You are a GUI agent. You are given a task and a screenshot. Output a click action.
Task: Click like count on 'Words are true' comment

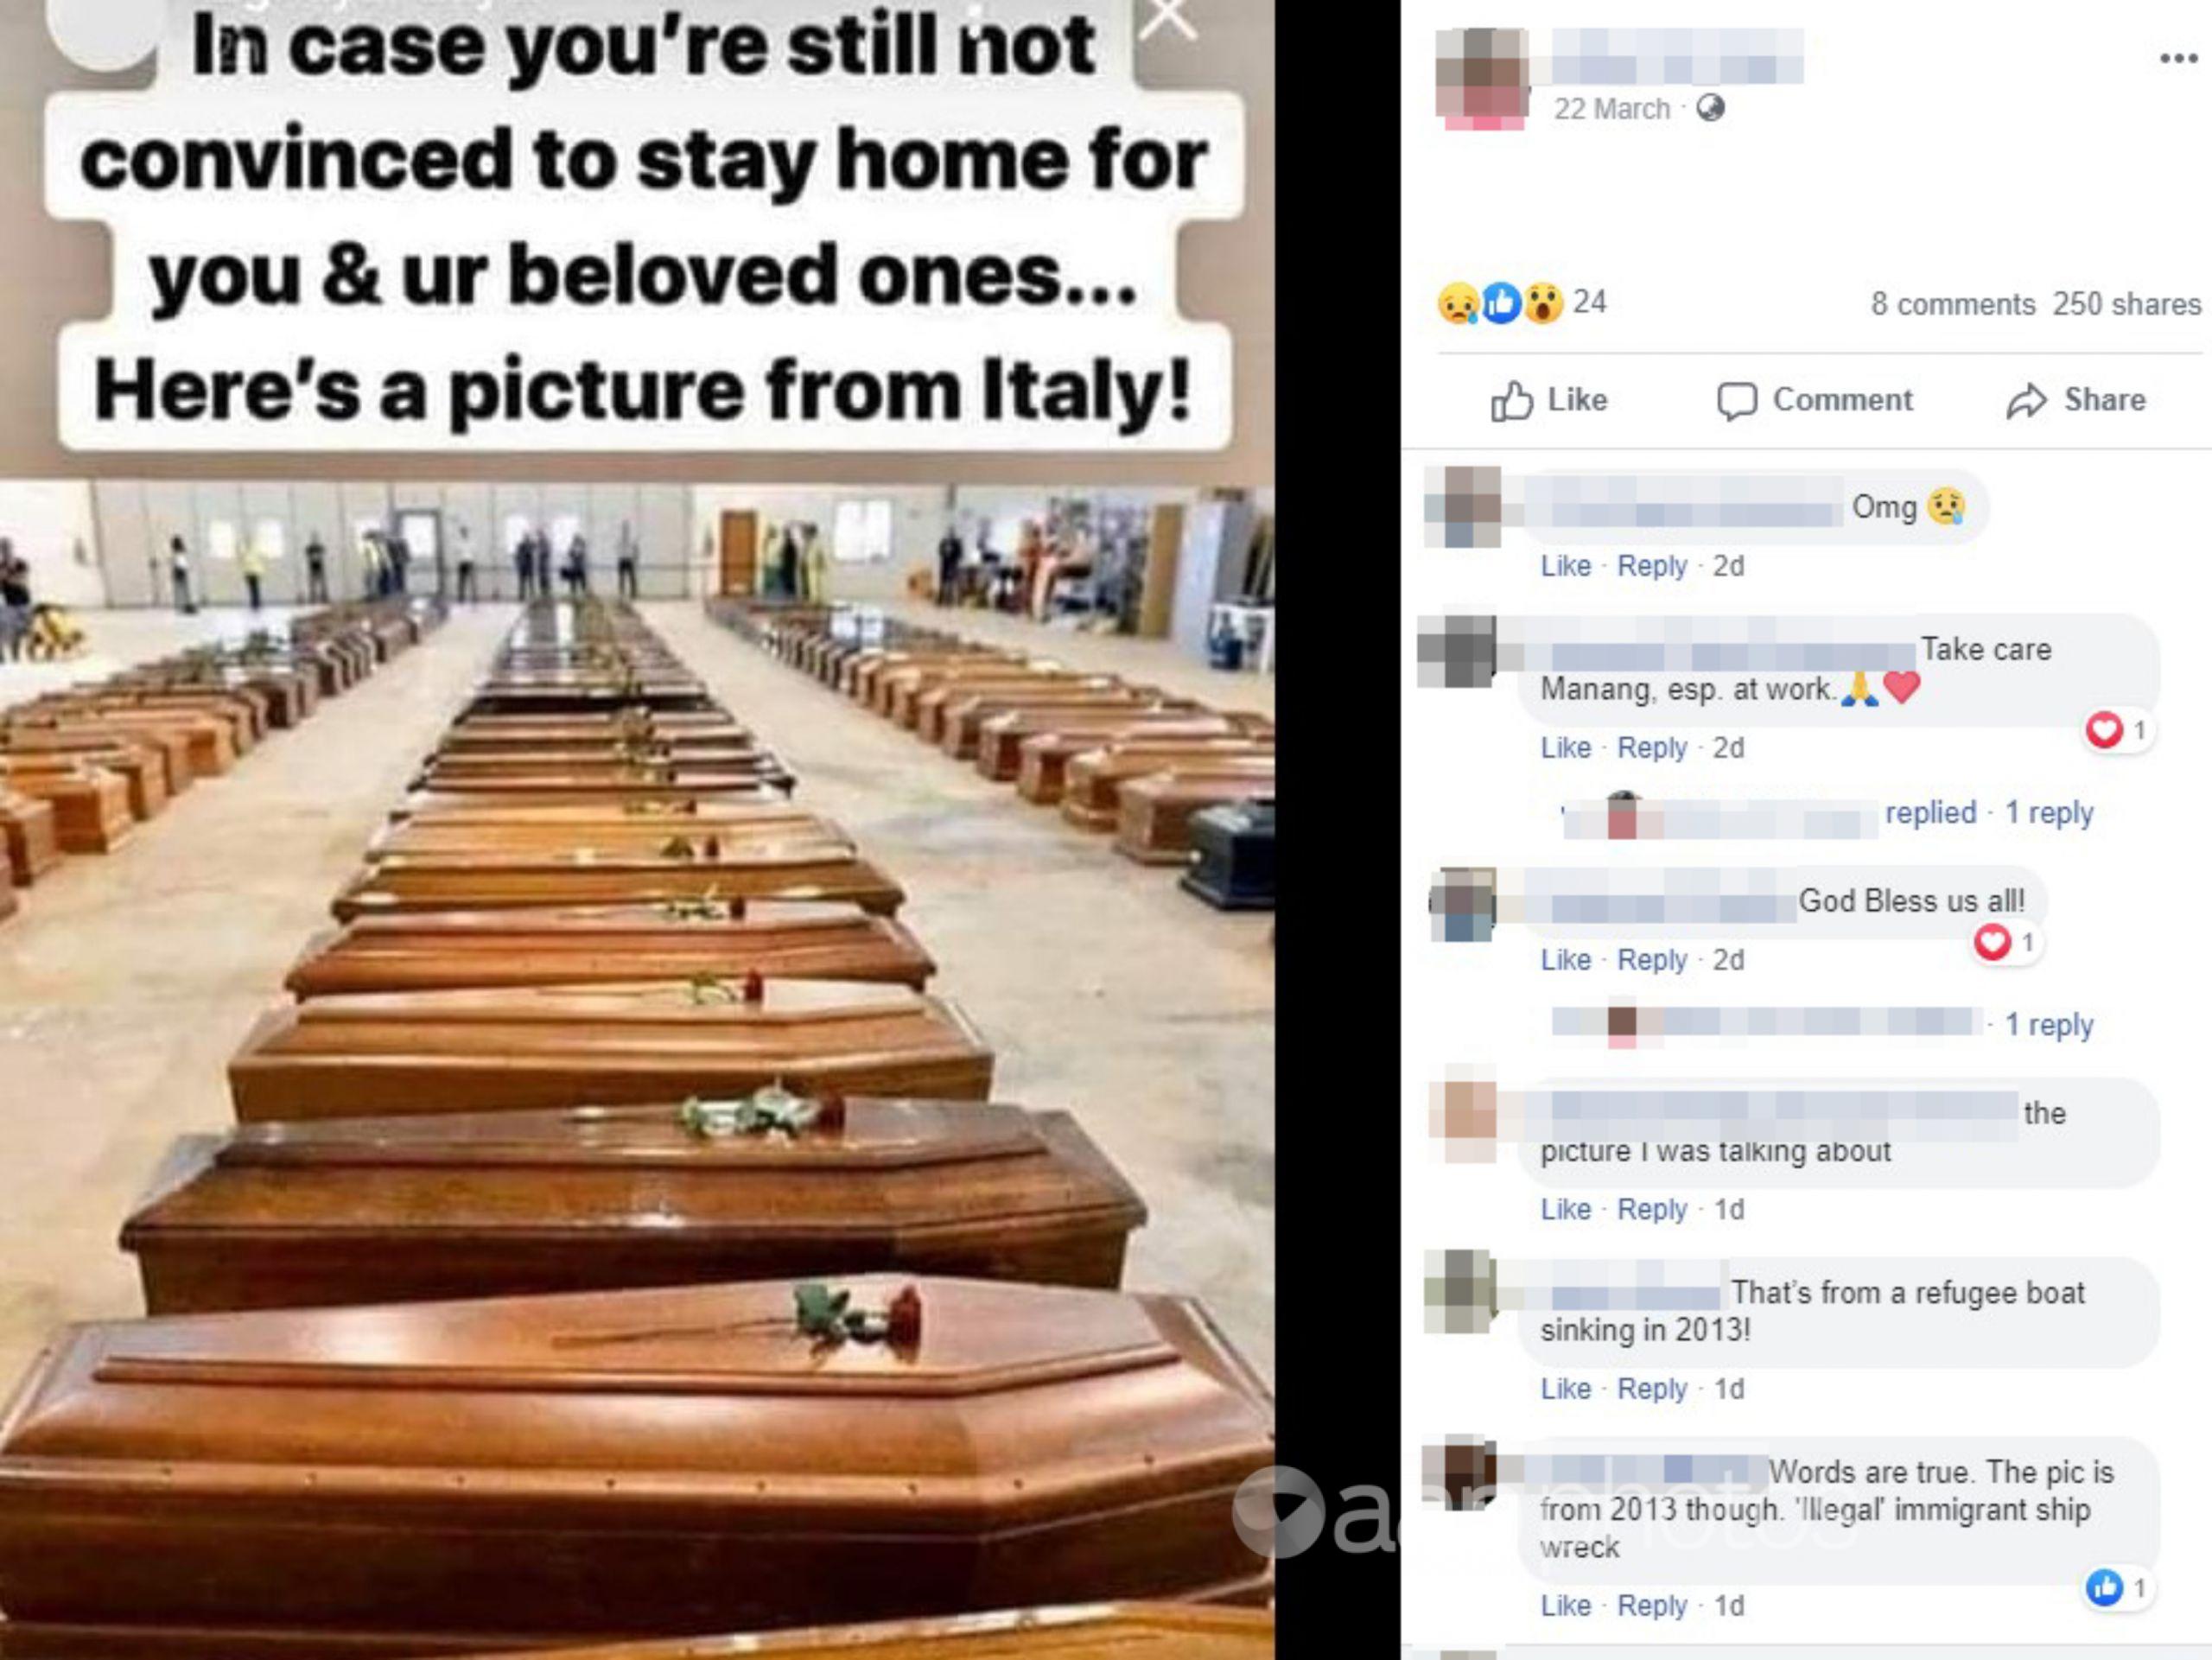(2118, 1587)
